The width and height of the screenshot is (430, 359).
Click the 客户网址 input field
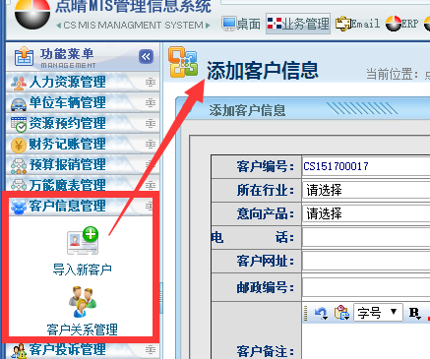coord(366,261)
